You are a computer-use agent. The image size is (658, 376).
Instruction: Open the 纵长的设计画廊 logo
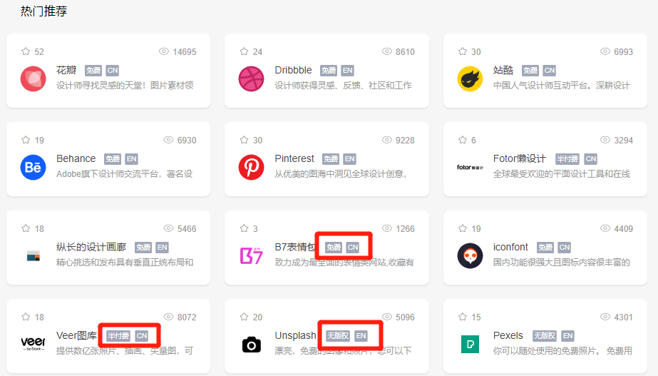click(34, 256)
